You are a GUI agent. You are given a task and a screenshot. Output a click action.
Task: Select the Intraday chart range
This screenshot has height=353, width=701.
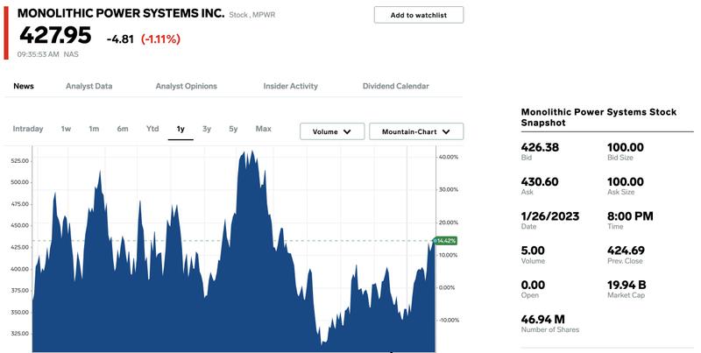(x=28, y=129)
